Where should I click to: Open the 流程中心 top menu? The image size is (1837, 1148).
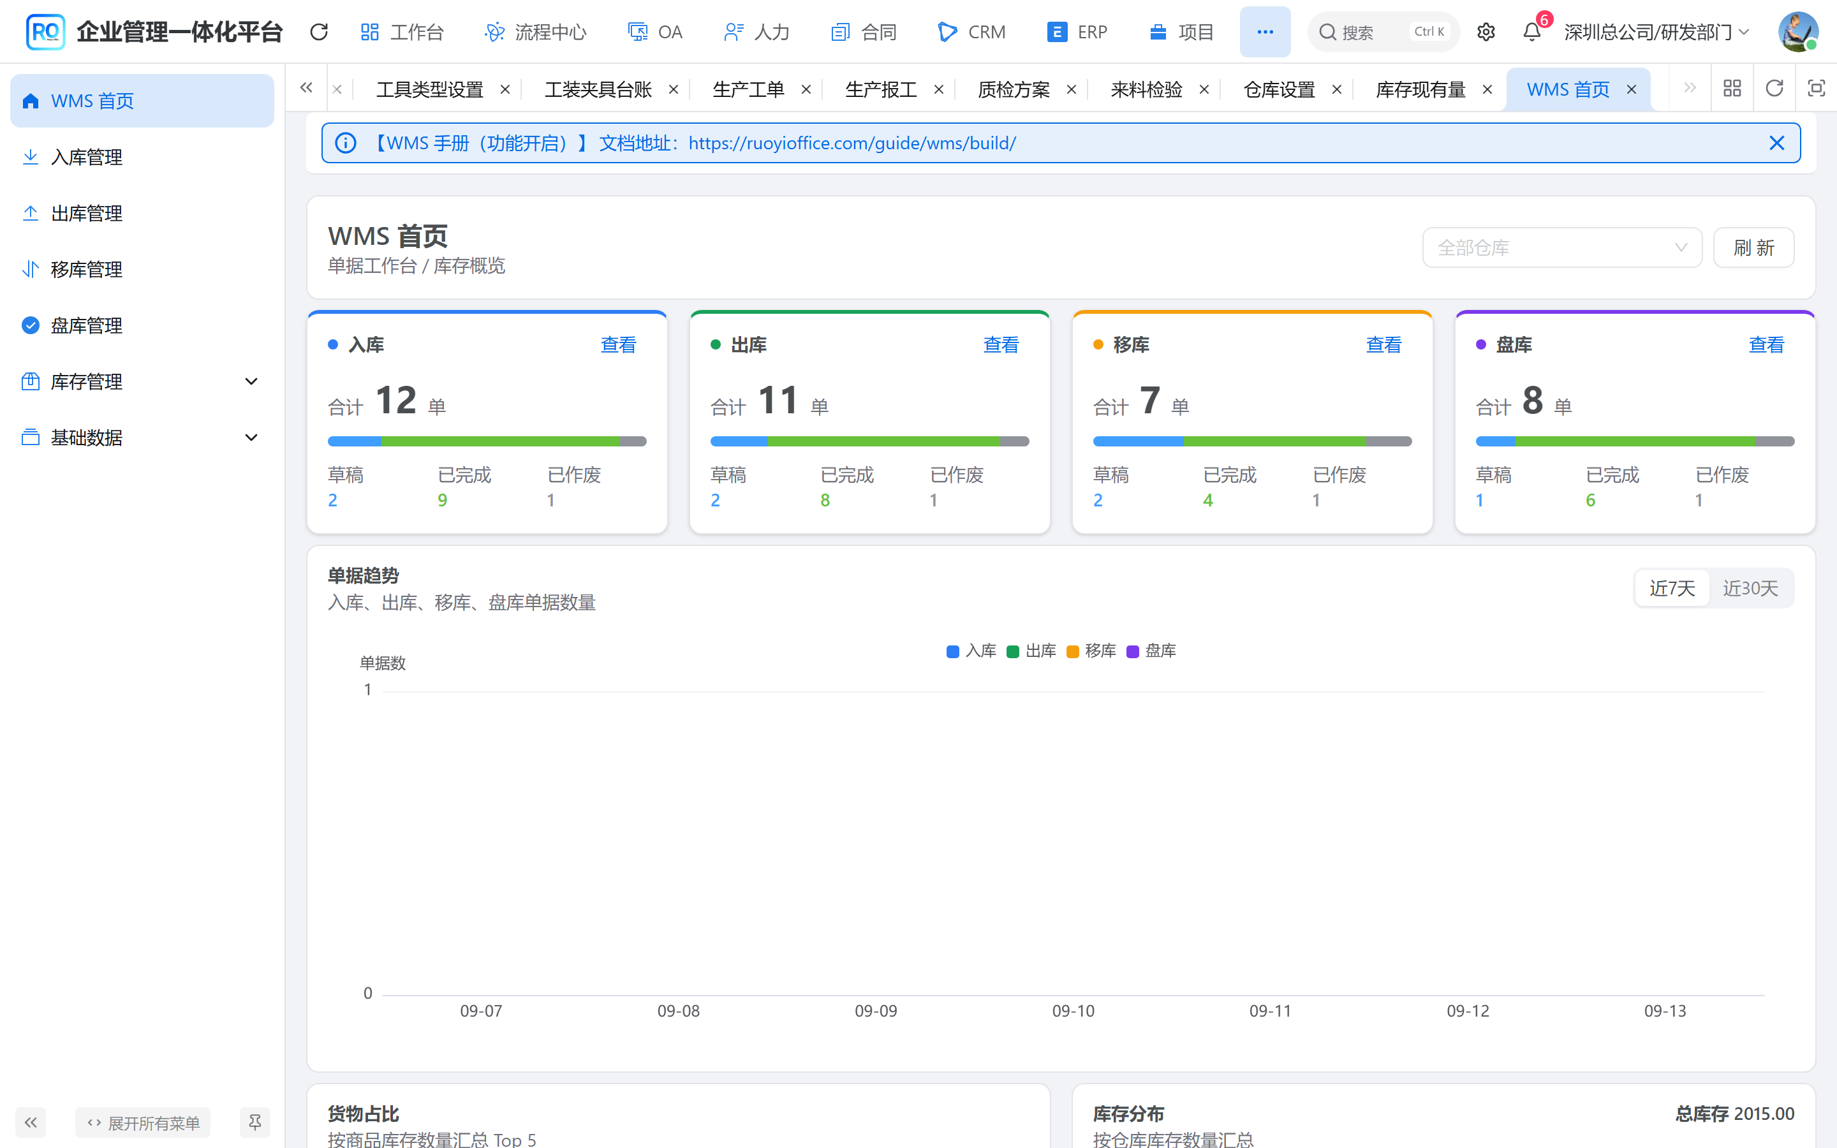(536, 32)
